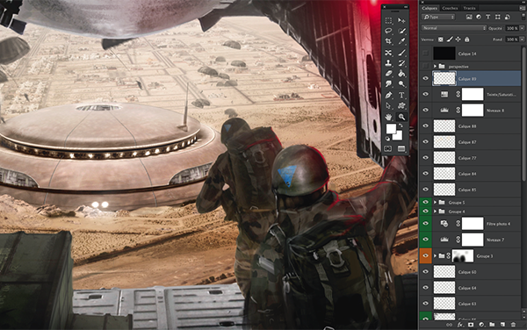Viewport: 527px width, 330px height.
Task: Click the foreground color swatch
Action: click(x=391, y=129)
